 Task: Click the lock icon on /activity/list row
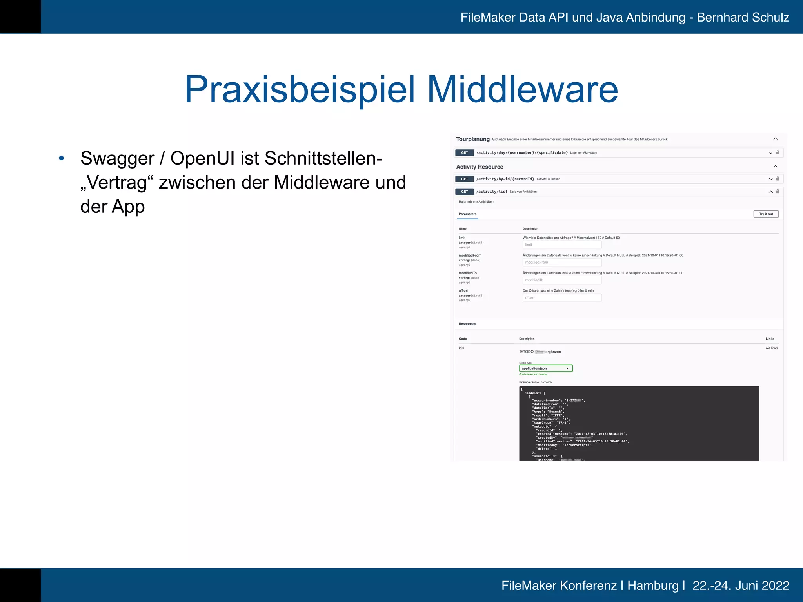click(x=778, y=191)
